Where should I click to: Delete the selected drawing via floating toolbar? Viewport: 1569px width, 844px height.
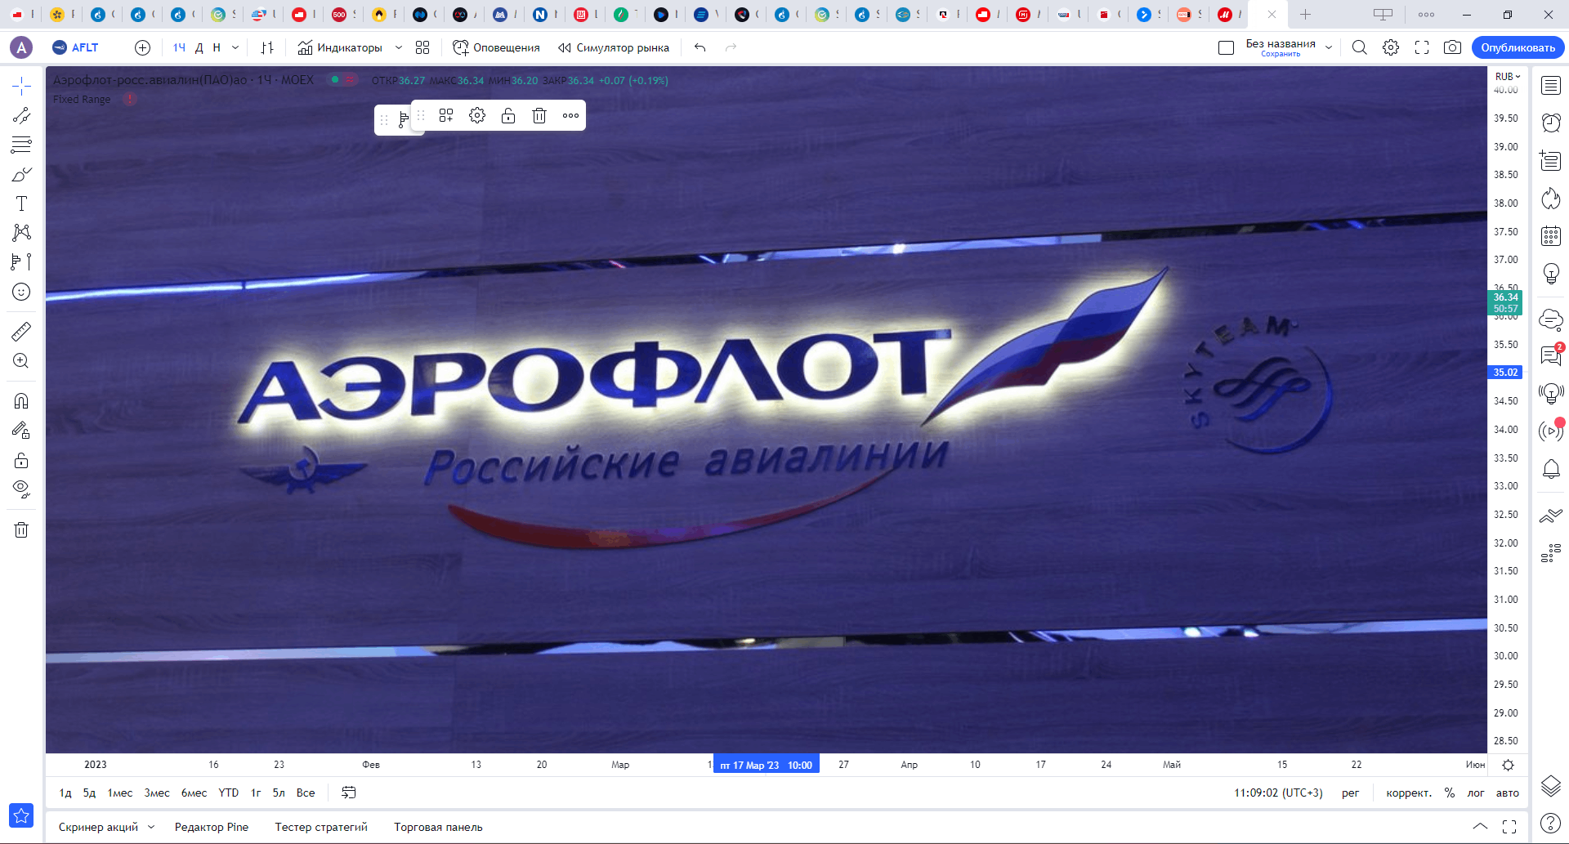click(x=539, y=115)
